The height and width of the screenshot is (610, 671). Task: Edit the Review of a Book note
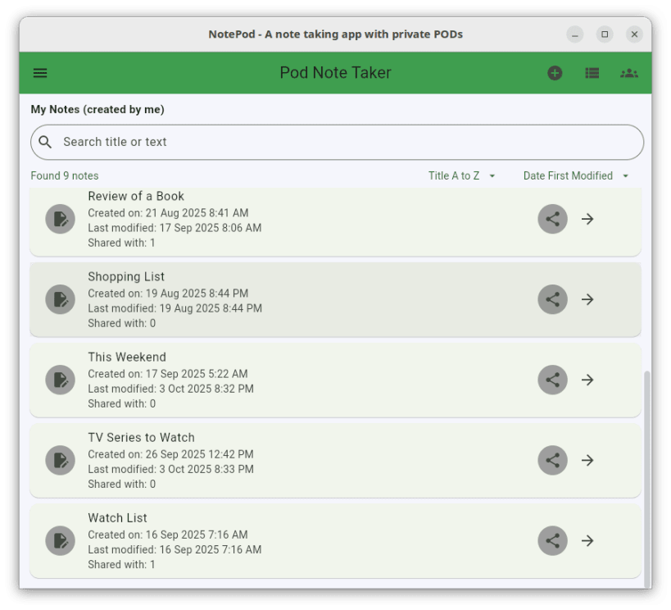click(61, 219)
